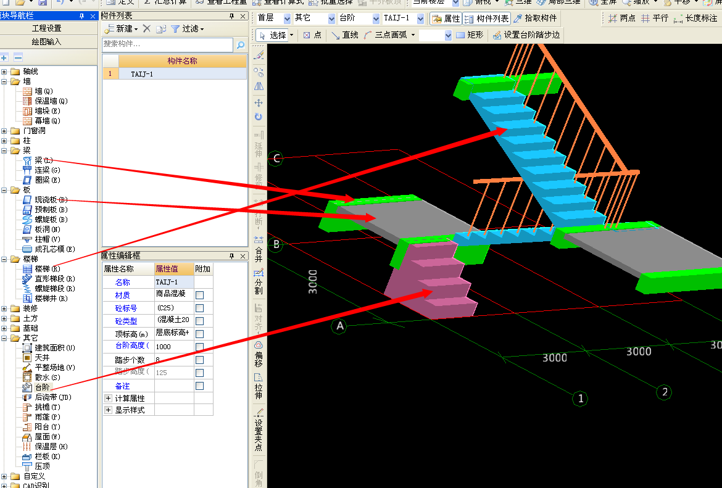Collapse the 楼梯 tree node
The image size is (722, 488).
4,259
